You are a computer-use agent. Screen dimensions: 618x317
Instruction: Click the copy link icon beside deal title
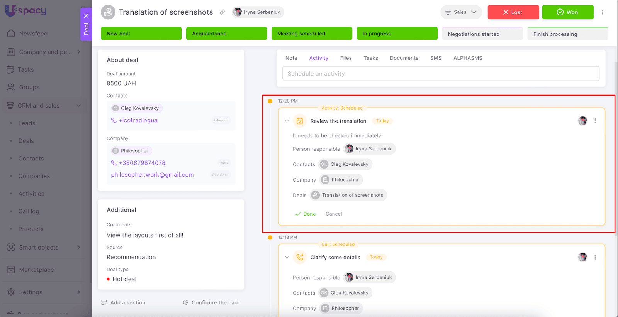(x=222, y=12)
